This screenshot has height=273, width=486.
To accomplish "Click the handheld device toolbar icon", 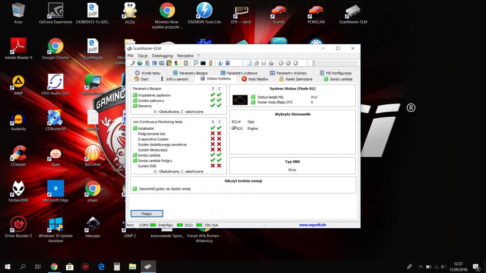I will point(210,63).
